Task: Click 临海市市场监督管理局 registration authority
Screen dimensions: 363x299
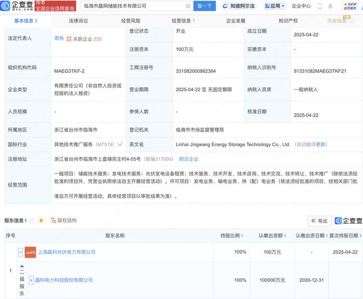Action: coord(200,130)
